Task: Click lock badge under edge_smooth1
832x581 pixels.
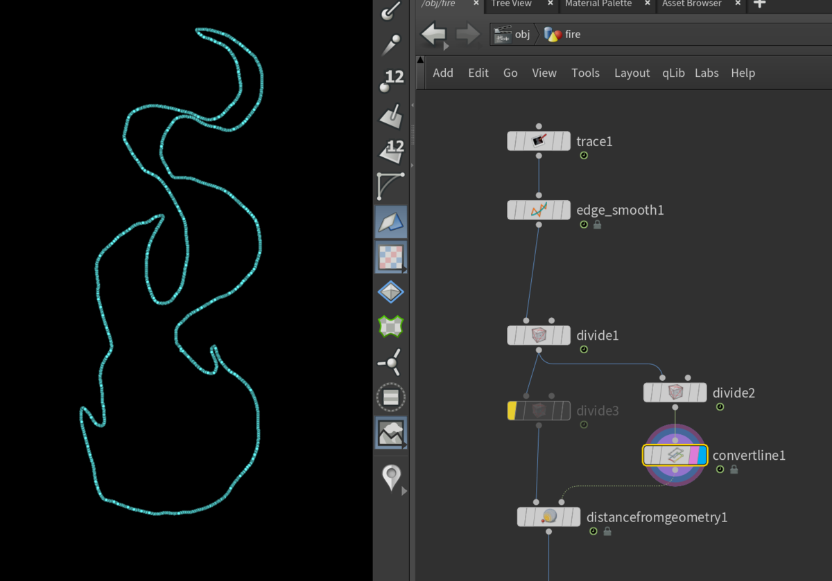Action: coord(597,225)
